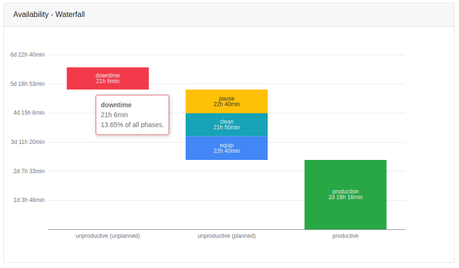
Task: Click the 'Availability - Waterfall' panel title
Action: click(49, 15)
